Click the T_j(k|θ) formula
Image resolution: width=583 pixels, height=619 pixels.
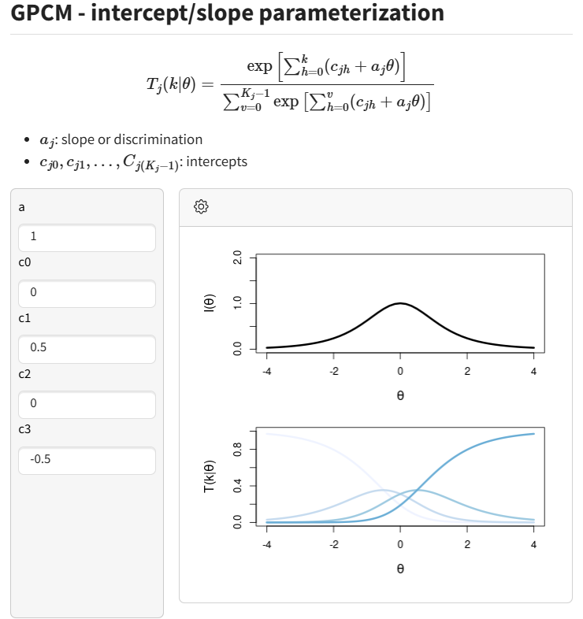(289, 83)
